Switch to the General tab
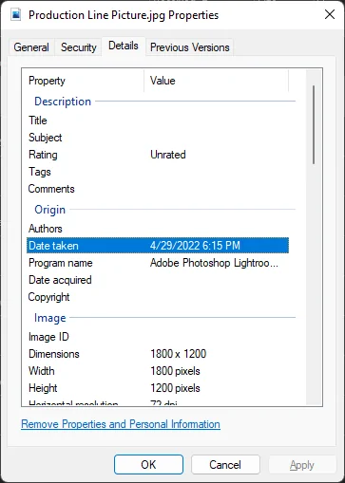 31,47
